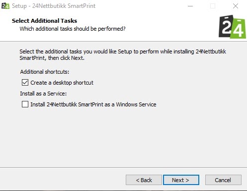Cancel the installation

click(x=223, y=180)
